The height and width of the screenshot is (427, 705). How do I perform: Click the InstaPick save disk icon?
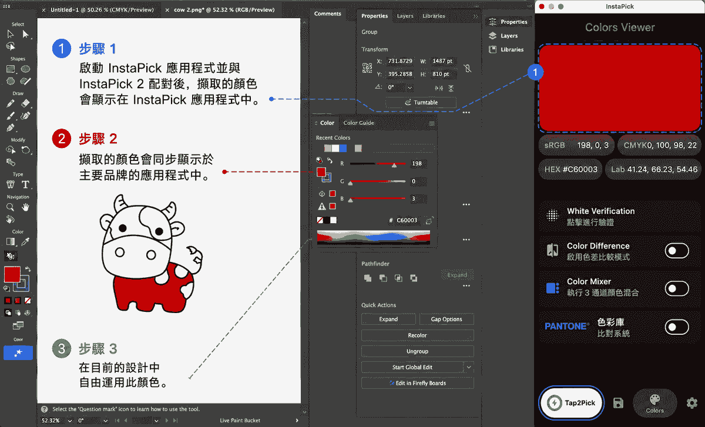[x=618, y=403]
